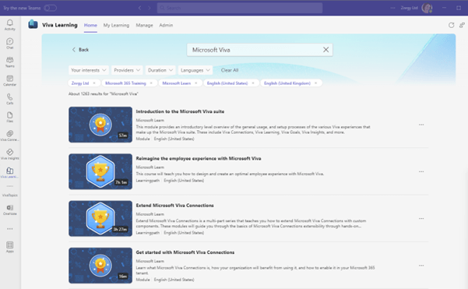Viewport: 468px width, 289px height.
Task: Open Teams icon in the sidebar
Action: (x=10, y=62)
